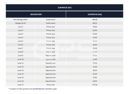Select the Local 1 cell
This screenshot has width=129, height=94.
[20, 27]
